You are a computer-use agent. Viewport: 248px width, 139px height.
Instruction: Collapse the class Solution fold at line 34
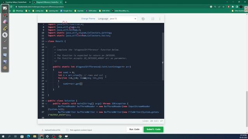point(46,101)
